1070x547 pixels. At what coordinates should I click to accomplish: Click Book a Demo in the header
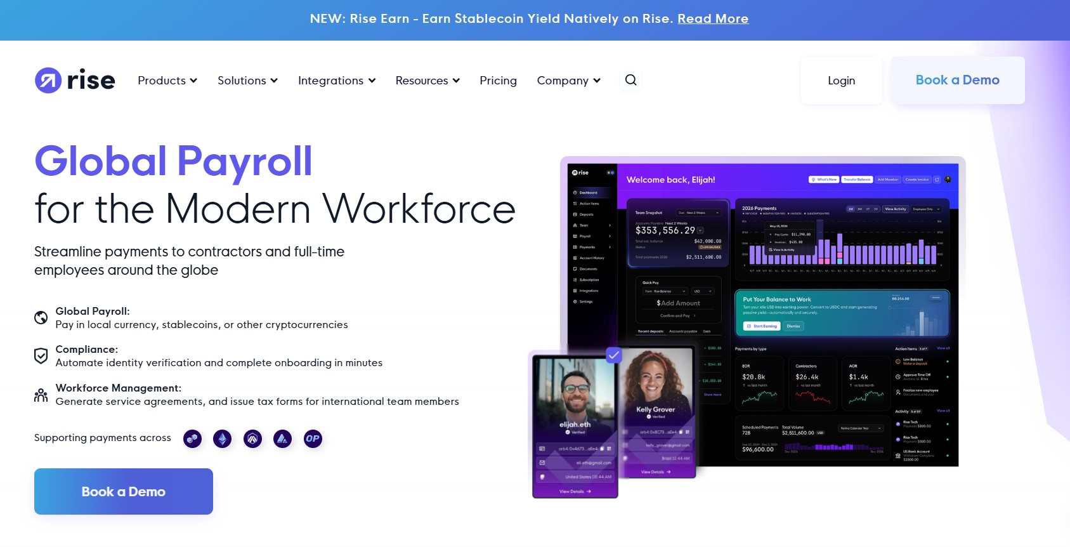pyautogui.click(x=957, y=80)
